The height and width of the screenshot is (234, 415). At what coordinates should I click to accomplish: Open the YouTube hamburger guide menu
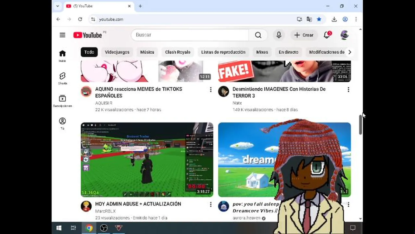[x=62, y=35]
